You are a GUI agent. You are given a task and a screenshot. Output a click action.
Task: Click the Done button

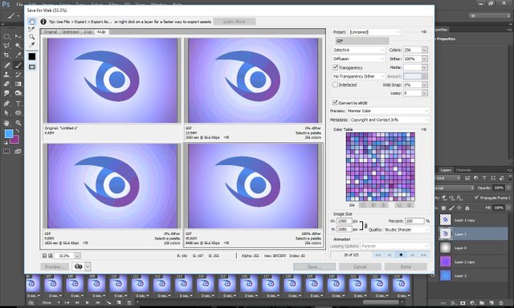pyautogui.click(x=406, y=267)
